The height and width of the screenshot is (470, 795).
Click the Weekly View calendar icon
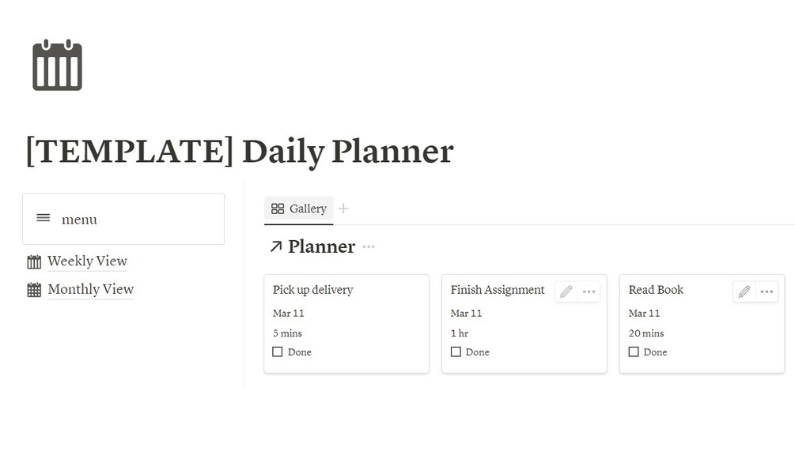tap(34, 261)
